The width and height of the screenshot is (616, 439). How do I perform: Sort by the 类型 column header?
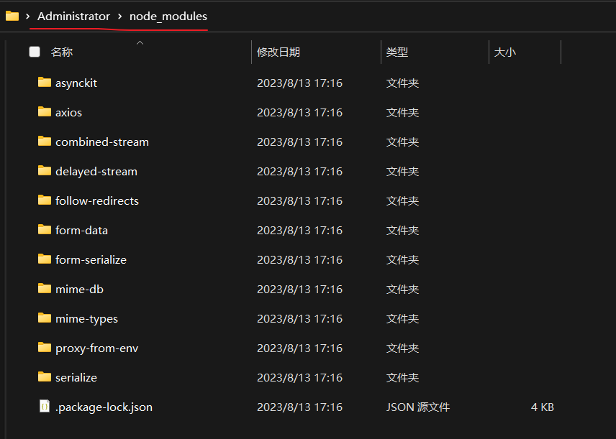397,52
